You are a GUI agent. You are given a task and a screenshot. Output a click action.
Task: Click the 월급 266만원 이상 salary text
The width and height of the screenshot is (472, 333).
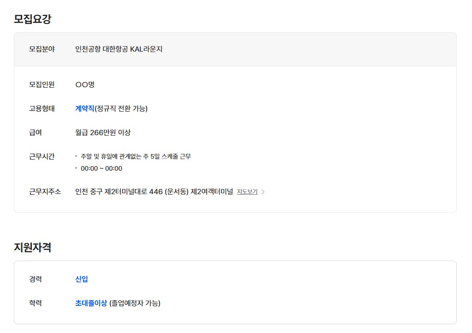tap(103, 132)
